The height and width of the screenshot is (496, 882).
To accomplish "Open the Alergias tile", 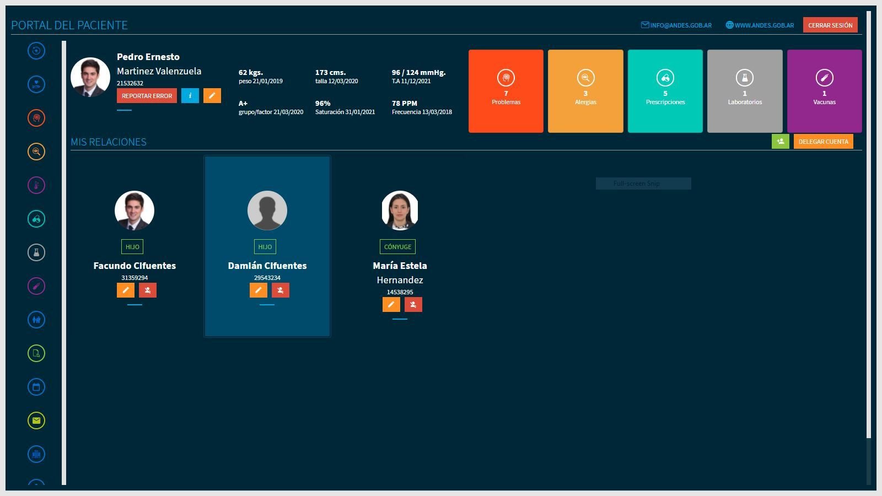I will 585,91.
